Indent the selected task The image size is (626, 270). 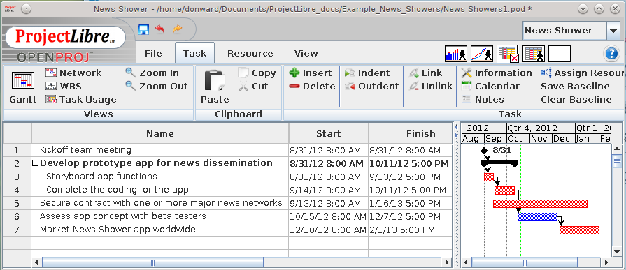tap(367, 73)
